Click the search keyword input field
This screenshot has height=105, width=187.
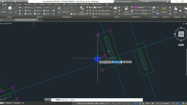pyautogui.click(x=127, y=1)
